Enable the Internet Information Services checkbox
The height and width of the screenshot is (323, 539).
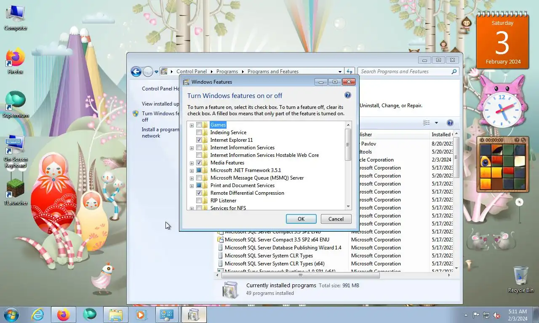pos(199,148)
